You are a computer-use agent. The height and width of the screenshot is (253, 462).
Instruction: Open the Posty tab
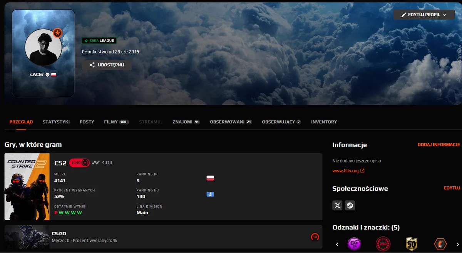87,122
